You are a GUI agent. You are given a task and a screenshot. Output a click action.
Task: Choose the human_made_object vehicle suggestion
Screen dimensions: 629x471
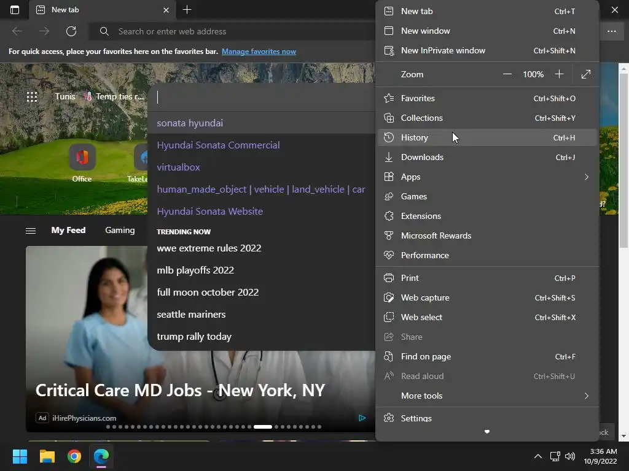tap(262, 189)
